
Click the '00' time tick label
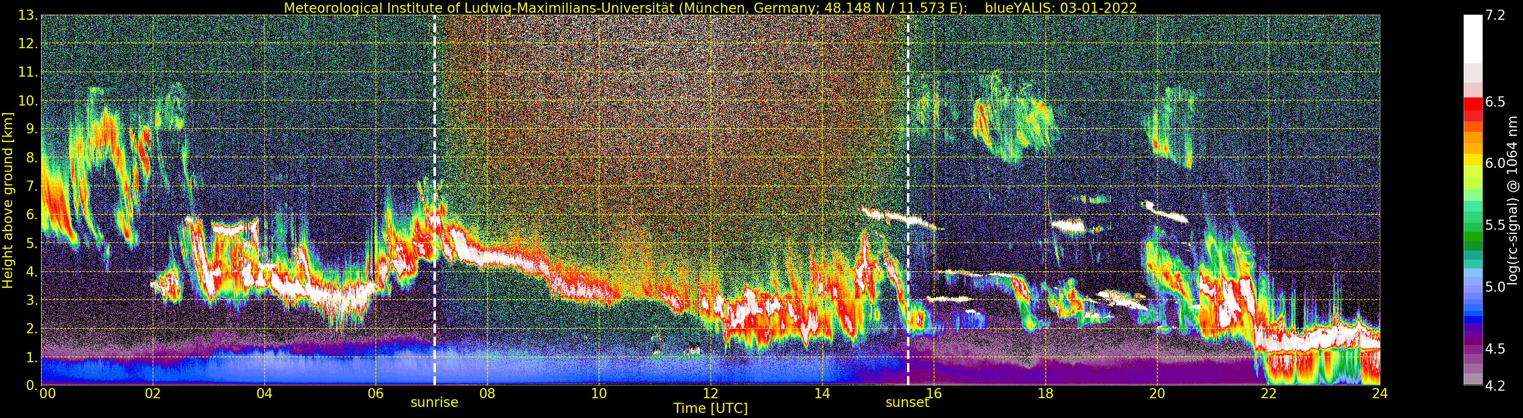[x=47, y=394]
